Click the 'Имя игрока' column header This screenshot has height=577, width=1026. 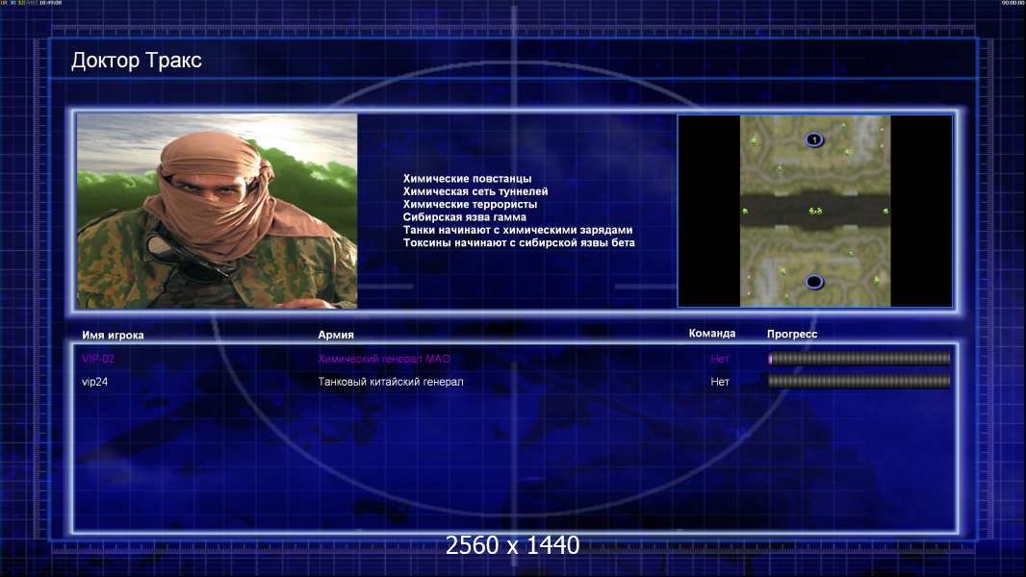pyautogui.click(x=113, y=336)
